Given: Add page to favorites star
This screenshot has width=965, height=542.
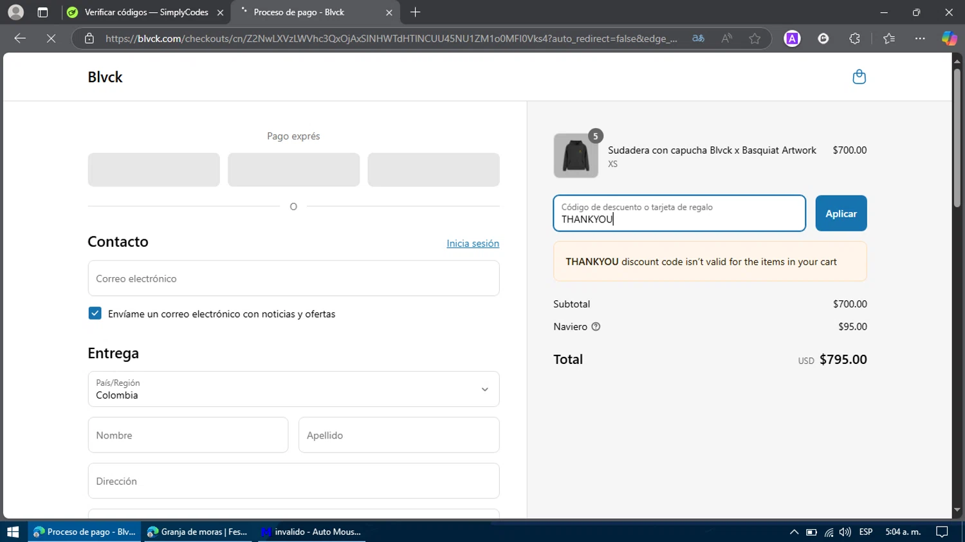Looking at the screenshot, I should click(755, 39).
